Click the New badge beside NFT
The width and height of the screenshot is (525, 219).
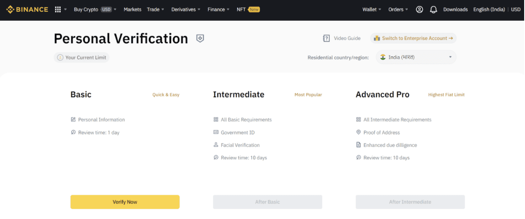pos(254,9)
